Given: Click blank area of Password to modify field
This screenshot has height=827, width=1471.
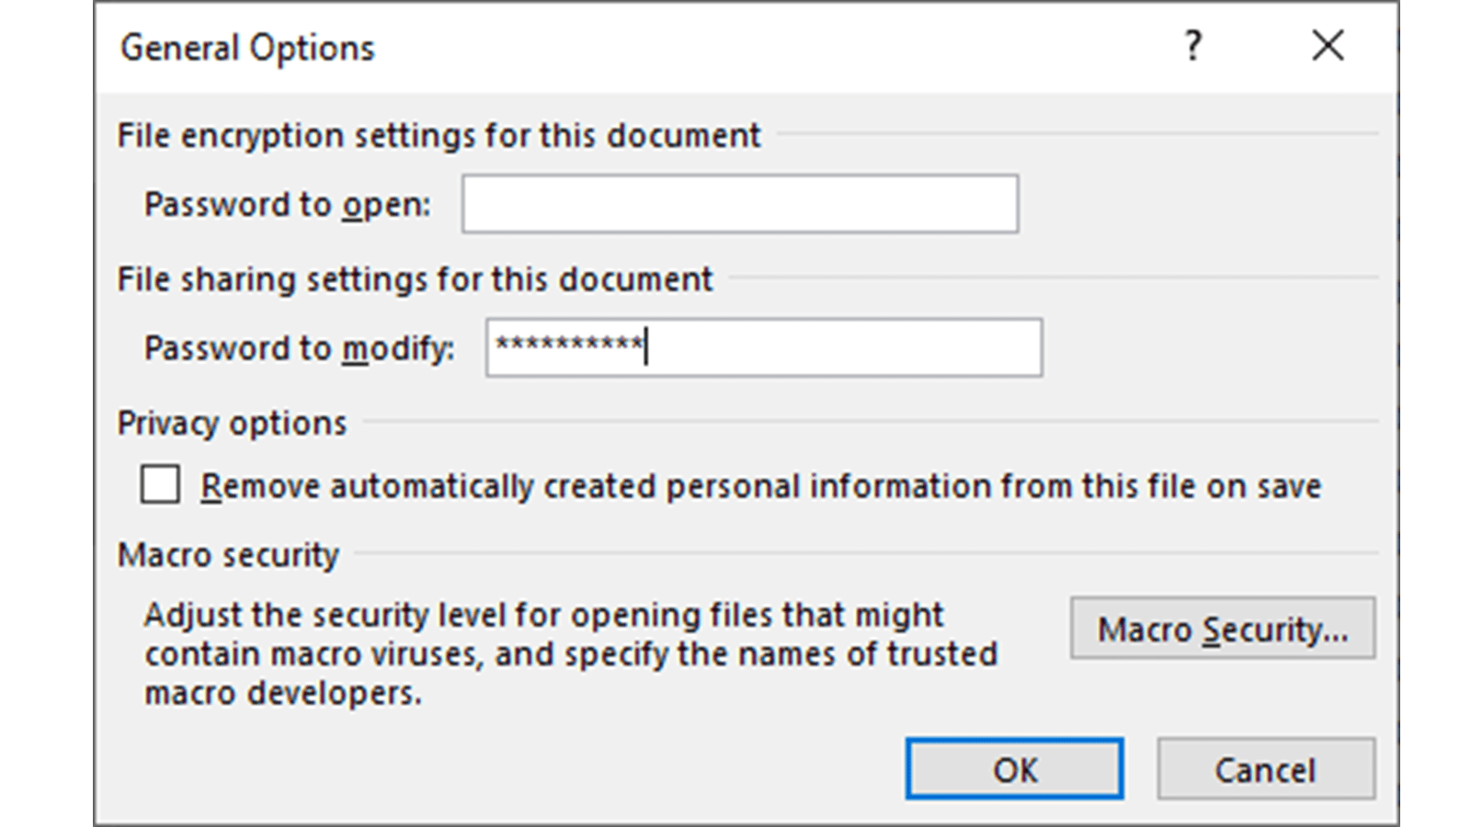Looking at the screenshot, I should [846, 348].
